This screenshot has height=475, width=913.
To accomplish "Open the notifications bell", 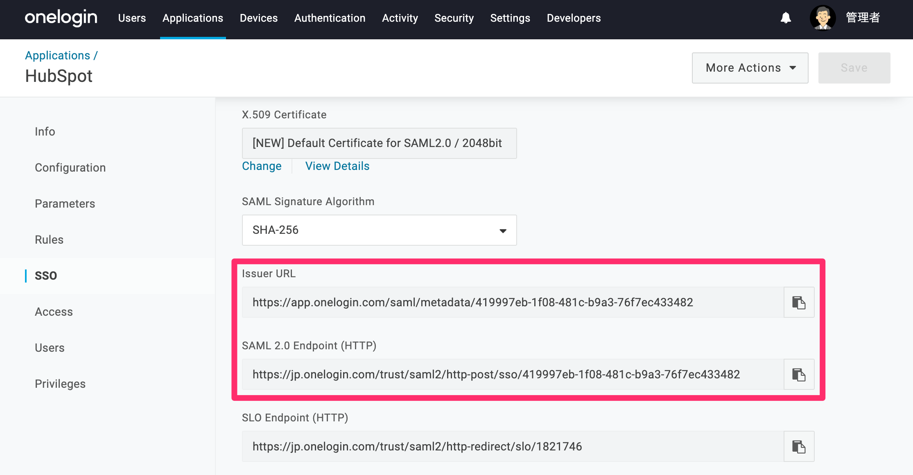I will coord(786,18).
